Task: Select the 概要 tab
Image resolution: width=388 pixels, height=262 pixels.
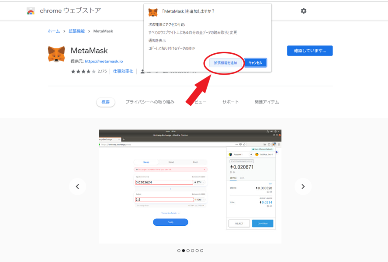Action: [106, 102]
